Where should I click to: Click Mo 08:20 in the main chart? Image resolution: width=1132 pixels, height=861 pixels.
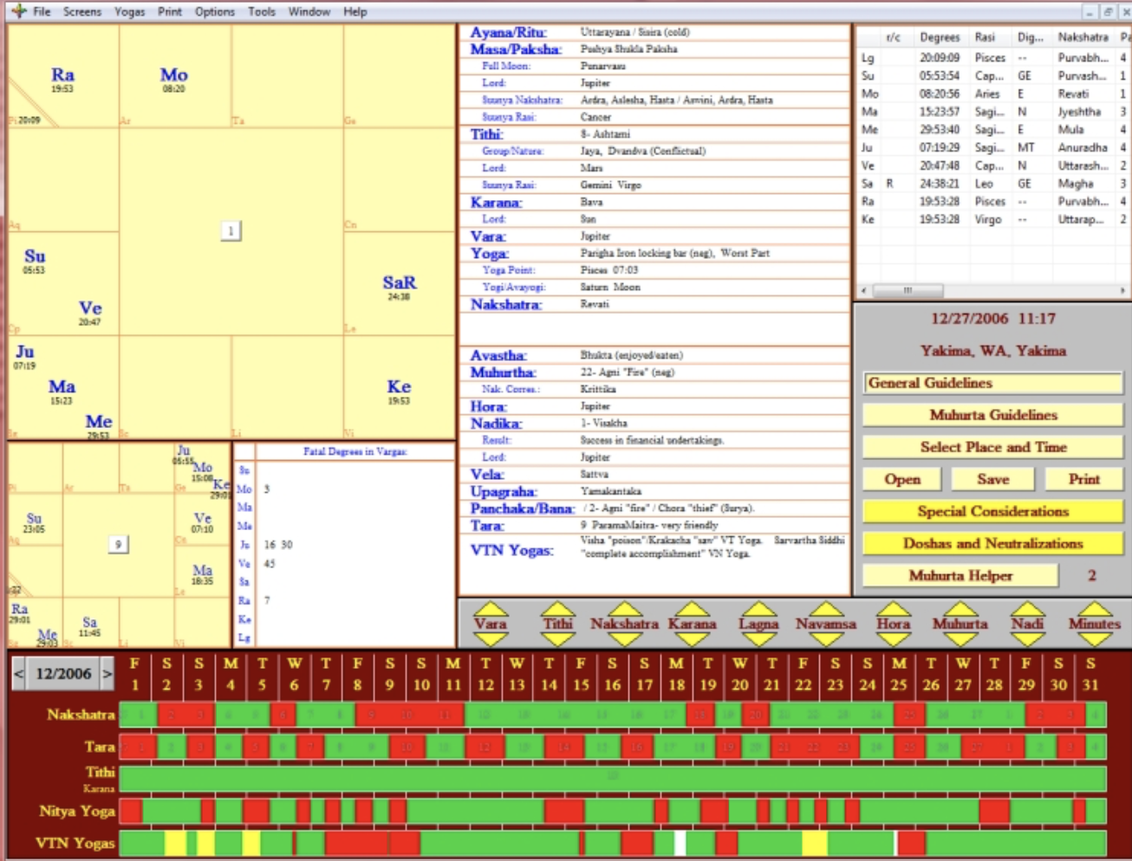[x=173, y=80]
